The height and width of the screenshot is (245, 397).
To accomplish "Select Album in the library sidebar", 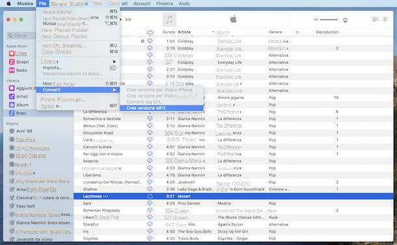I will [22, 105].
